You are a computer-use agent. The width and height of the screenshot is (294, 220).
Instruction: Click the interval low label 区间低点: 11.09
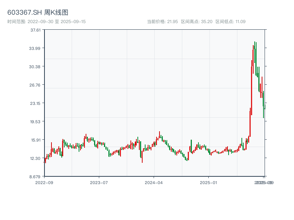(x=230, y=22)
